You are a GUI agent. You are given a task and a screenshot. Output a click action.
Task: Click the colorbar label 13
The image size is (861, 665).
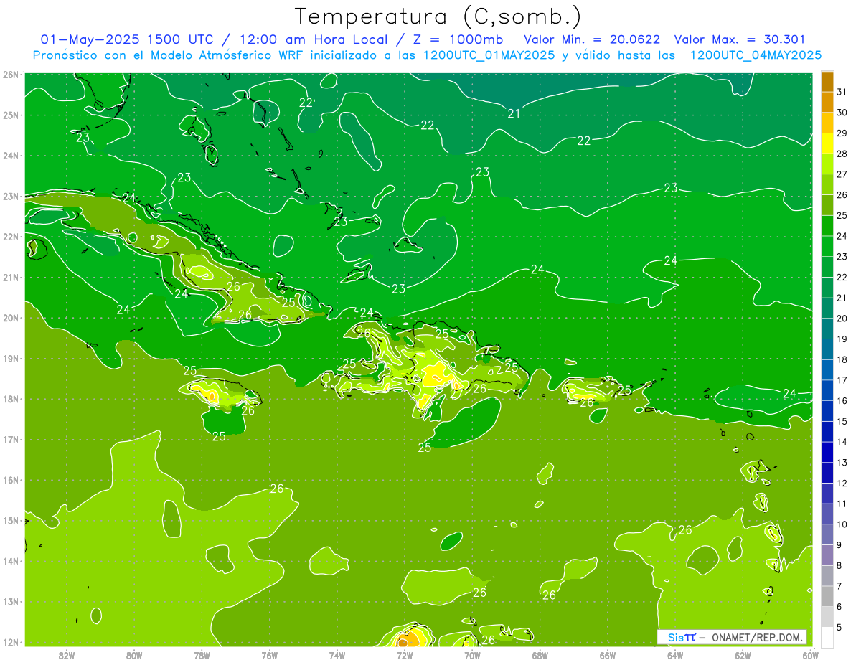pyautogui.click(x=842, y=462)
